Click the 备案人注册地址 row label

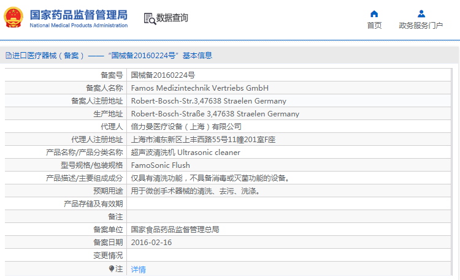pos(97,101)
